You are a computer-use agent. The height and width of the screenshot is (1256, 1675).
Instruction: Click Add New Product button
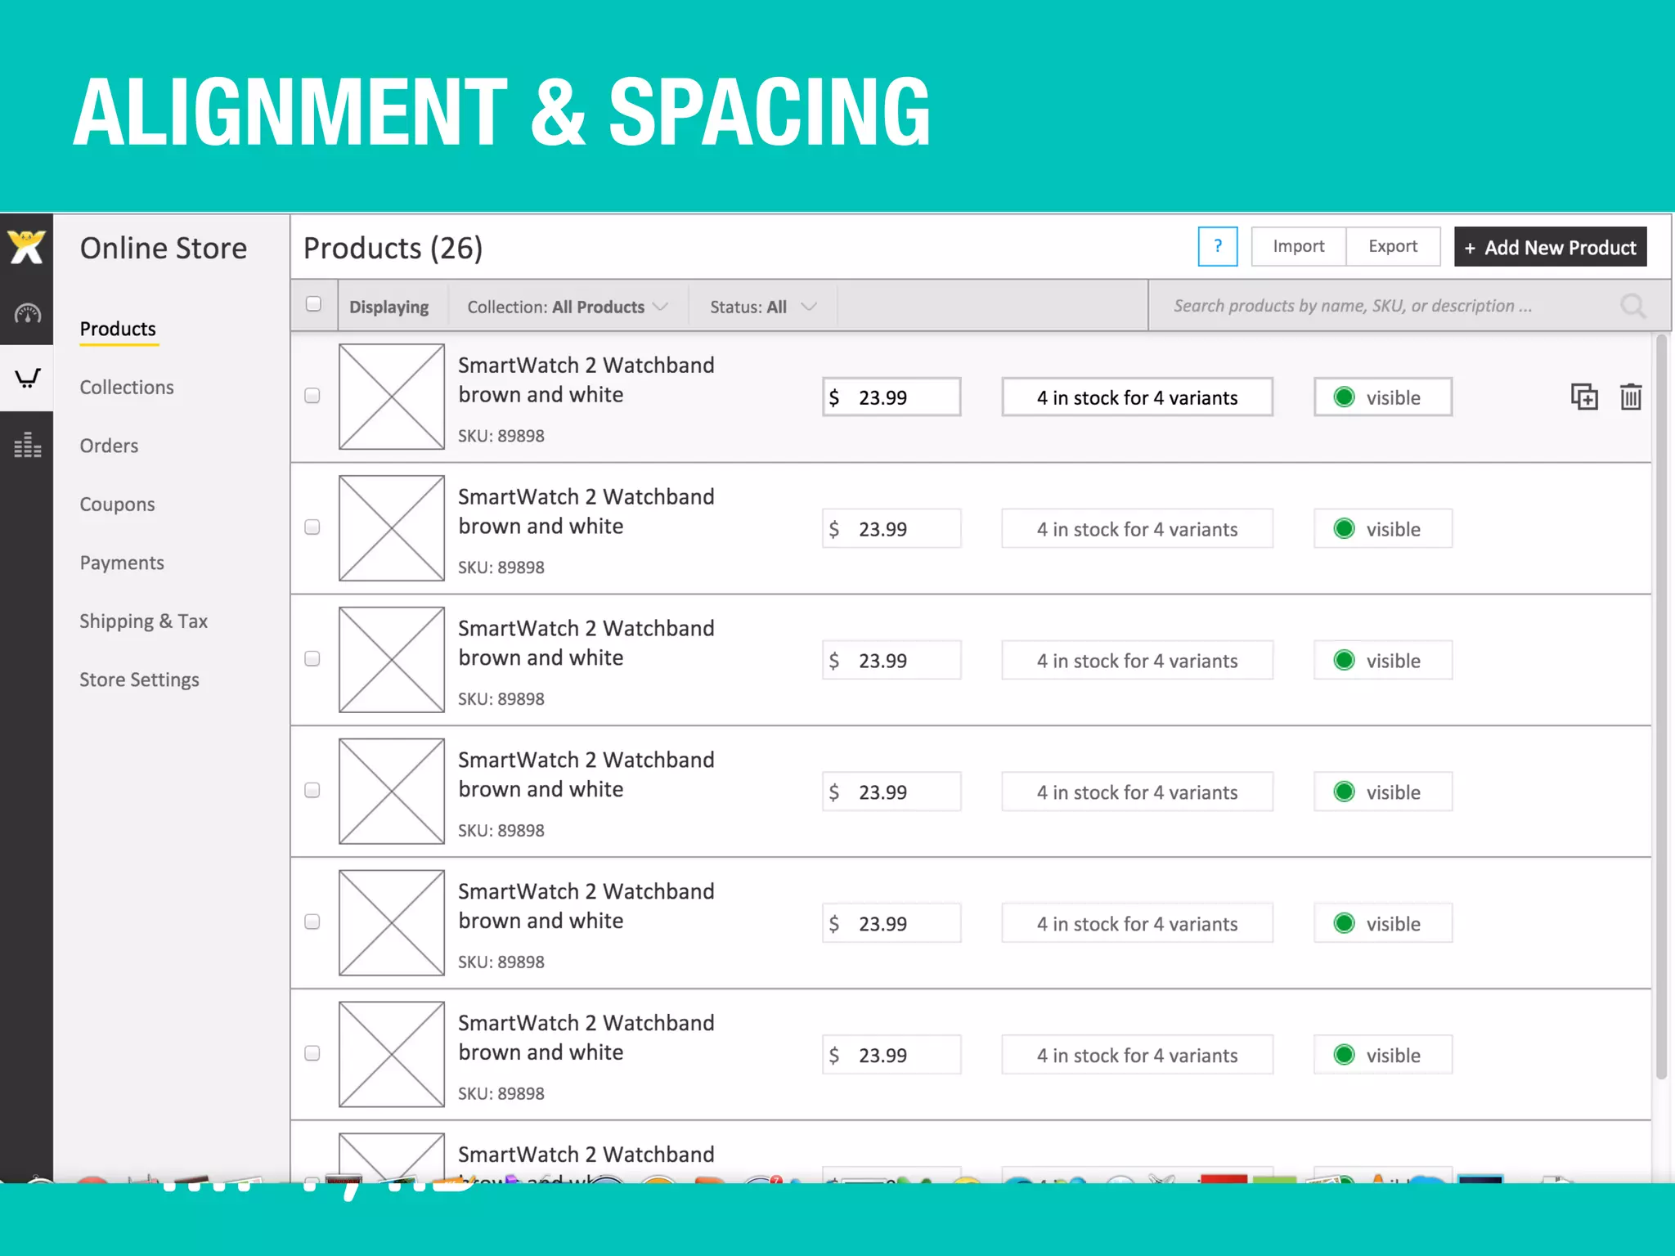click(1550, 247)
